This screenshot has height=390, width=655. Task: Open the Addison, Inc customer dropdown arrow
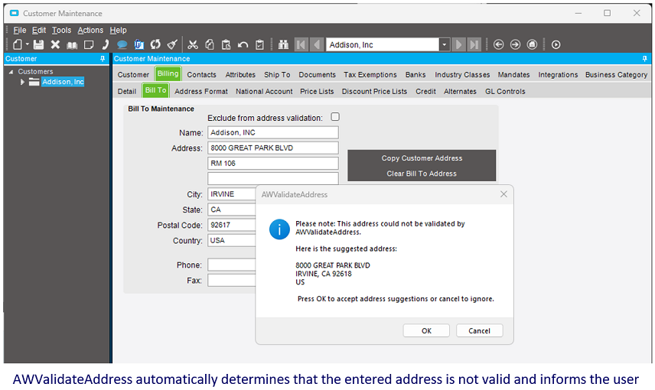pos(445,44)
